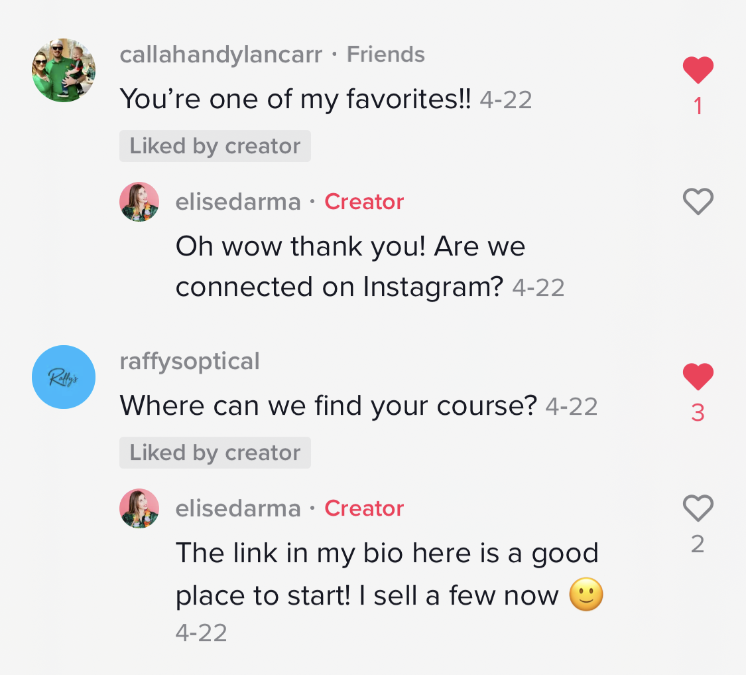Tap 'Liked by creator' badge under the course question

click(x=215, y=453)
